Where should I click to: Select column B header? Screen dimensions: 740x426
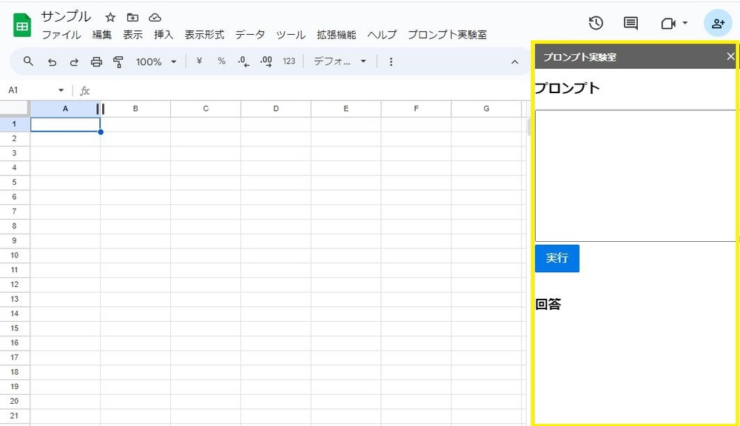coord(135,109)
